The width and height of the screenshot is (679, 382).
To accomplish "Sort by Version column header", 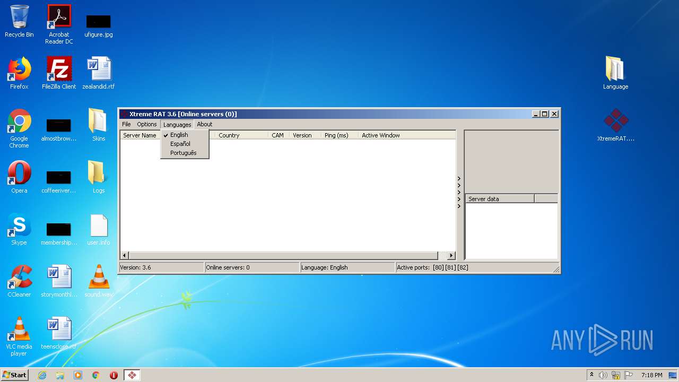I will pyautogui.click(x=305, y=135).
